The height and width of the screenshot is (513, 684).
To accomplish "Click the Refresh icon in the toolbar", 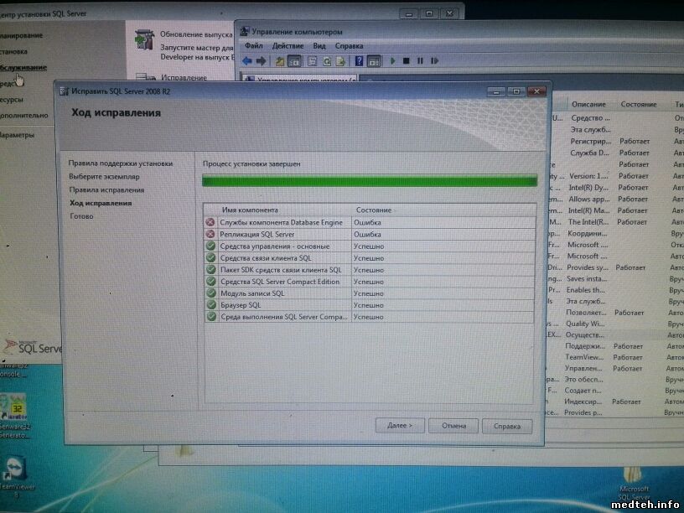I will pyautogui.click(x=327, y=61).
